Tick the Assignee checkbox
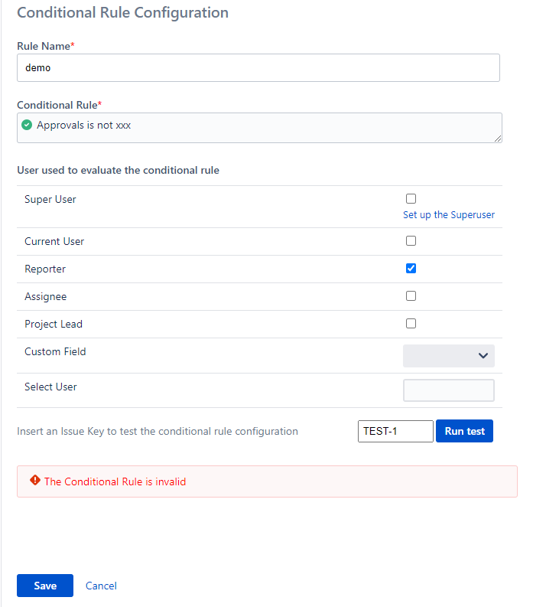The height and width of the screenshot is (607, 546). click(x=411, y=296)
